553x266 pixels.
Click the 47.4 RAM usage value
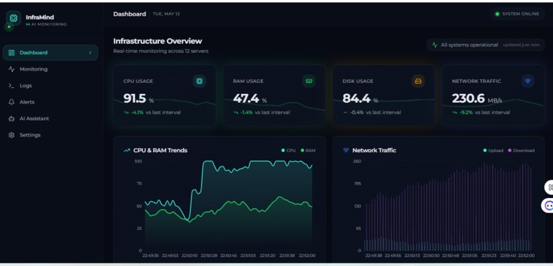(246, 99)
